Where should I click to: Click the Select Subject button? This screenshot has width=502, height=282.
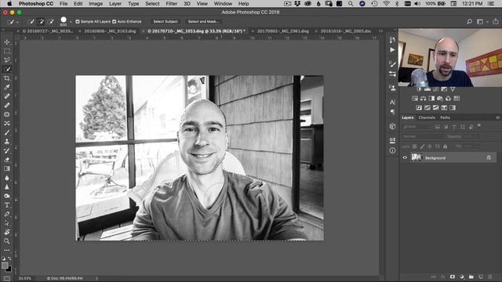pos(166,22)
